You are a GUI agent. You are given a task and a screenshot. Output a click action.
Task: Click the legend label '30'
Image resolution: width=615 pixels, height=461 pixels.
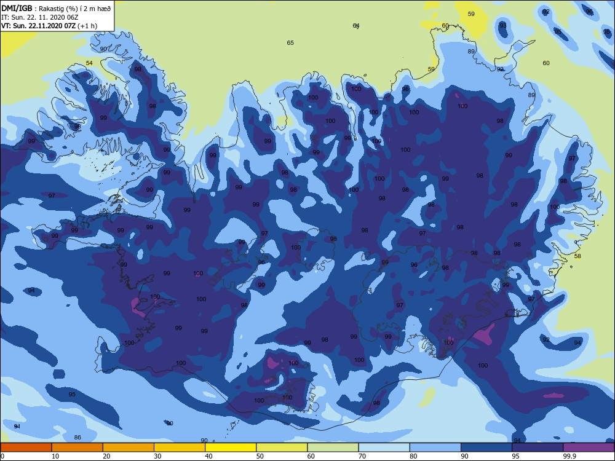(x=157, y=456)
